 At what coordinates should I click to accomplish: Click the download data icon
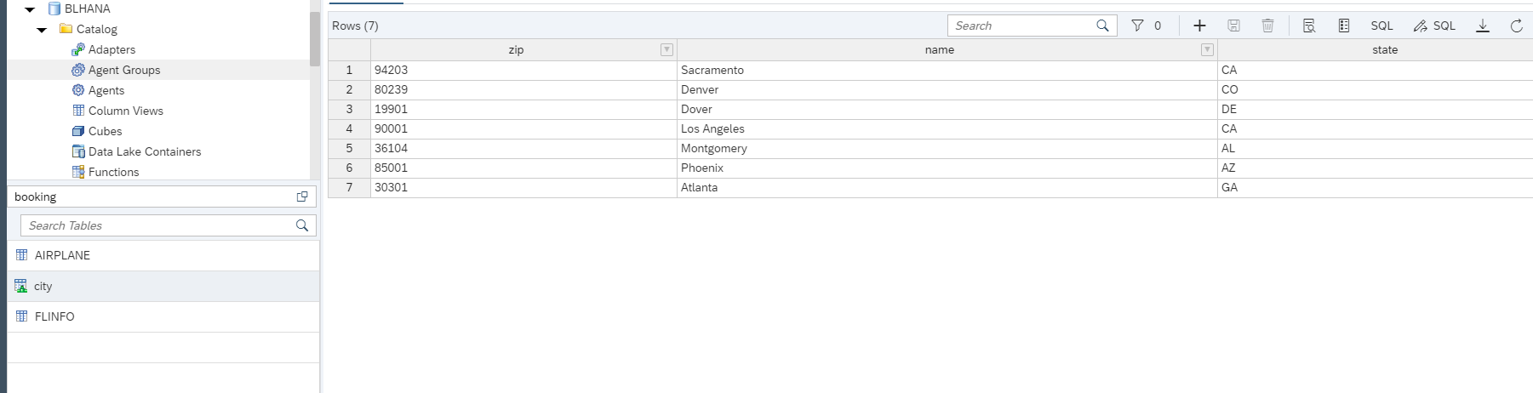1483,26
